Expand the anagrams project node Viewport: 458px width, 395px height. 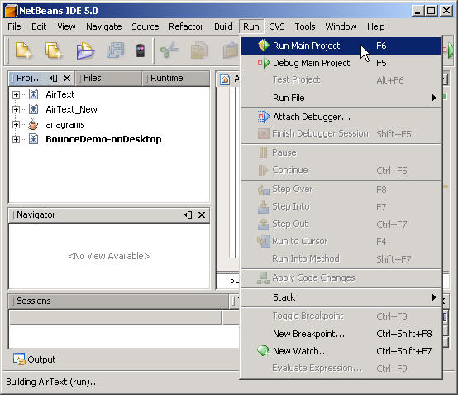16,124
